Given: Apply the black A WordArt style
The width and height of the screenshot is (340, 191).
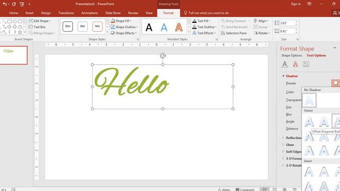Looking at the screenshot, I should (149, 27).
